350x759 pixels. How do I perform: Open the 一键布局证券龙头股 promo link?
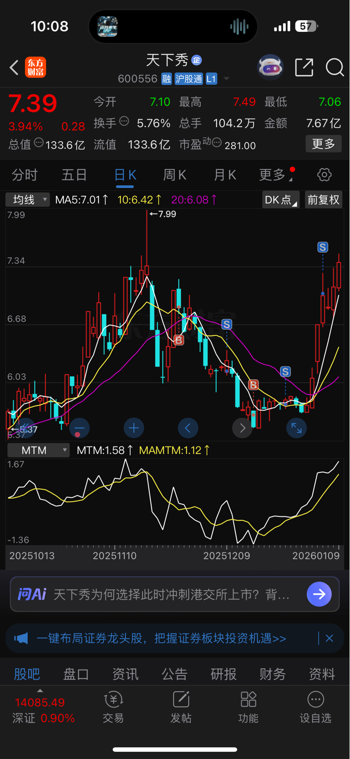(x=162, y=638)
